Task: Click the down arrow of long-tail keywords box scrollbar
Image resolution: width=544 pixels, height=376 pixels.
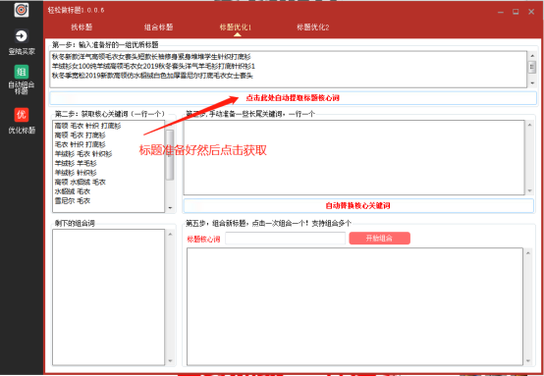Action: coord(529,190)
